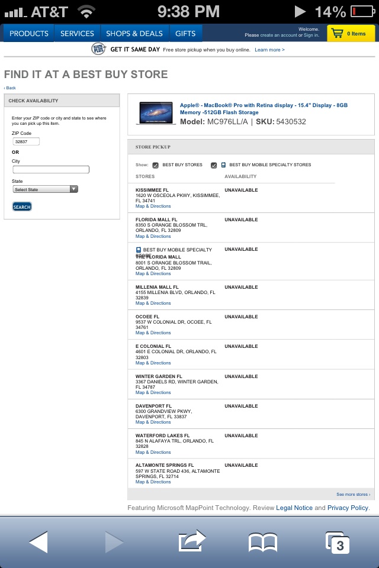Screen dimensions: 379x568
Task: Click the Search button
Action: tap(22, 207)
